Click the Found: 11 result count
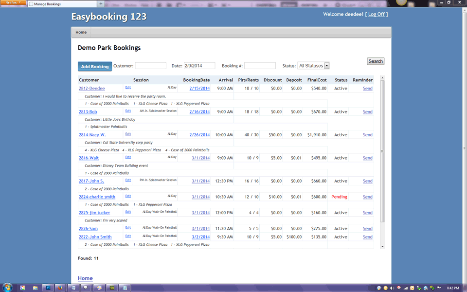This screenshot has height=292, width=467. (x=88, y=258)
